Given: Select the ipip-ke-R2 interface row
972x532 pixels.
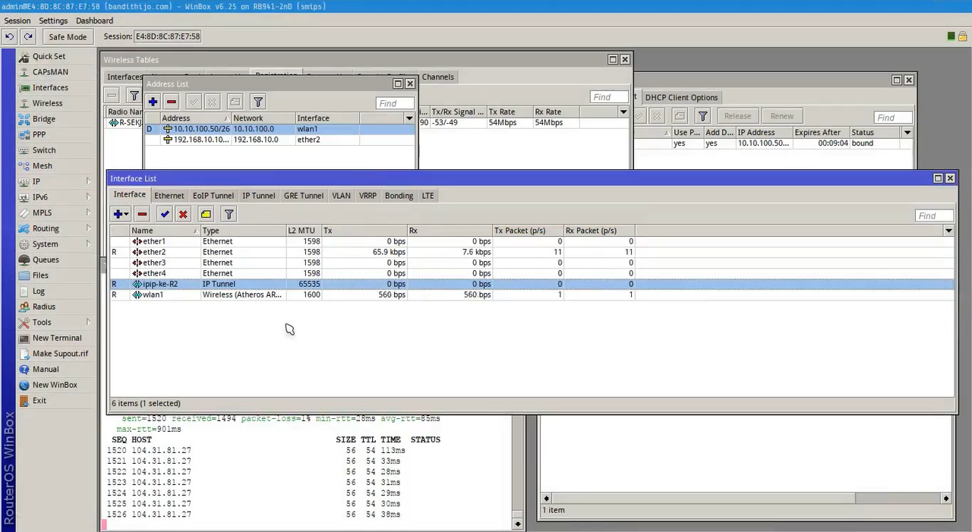Looking at the screenshot, I should [160, 284].
